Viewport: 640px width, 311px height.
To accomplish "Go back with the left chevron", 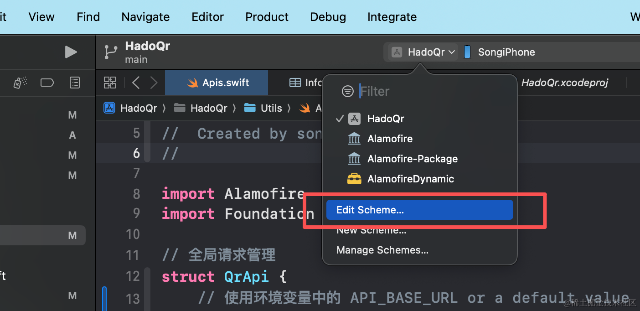I will point(135,83).
